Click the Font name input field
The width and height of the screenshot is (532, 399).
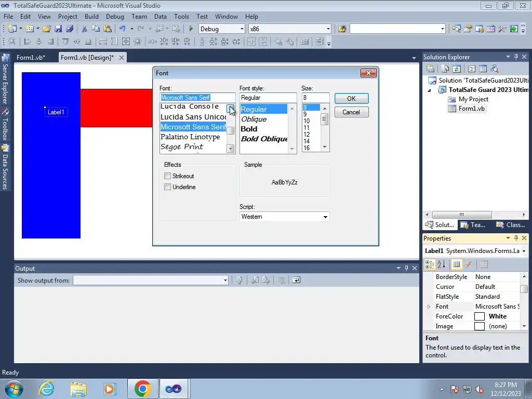(197, 98)
